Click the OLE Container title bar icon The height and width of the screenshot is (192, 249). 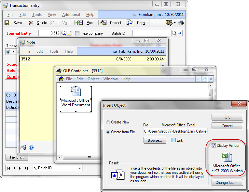(x=59, y=71)
